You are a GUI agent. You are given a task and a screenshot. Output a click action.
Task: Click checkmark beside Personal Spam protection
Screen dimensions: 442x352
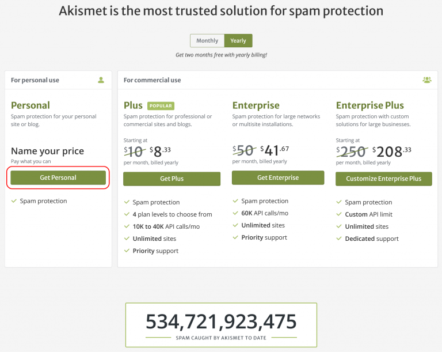tap(14, 201)
